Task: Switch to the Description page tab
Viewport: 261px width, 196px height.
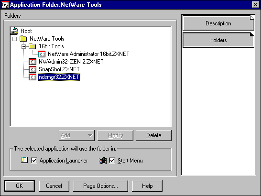Action: pos(218,23)
